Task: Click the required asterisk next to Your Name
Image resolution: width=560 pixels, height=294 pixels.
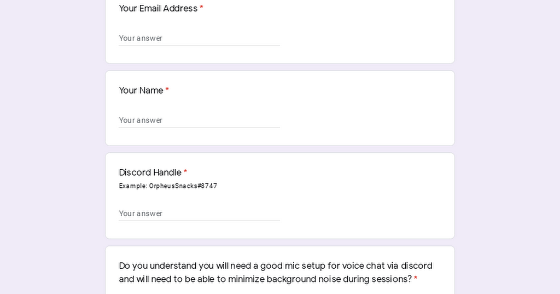Action: (x=167, y=91)
